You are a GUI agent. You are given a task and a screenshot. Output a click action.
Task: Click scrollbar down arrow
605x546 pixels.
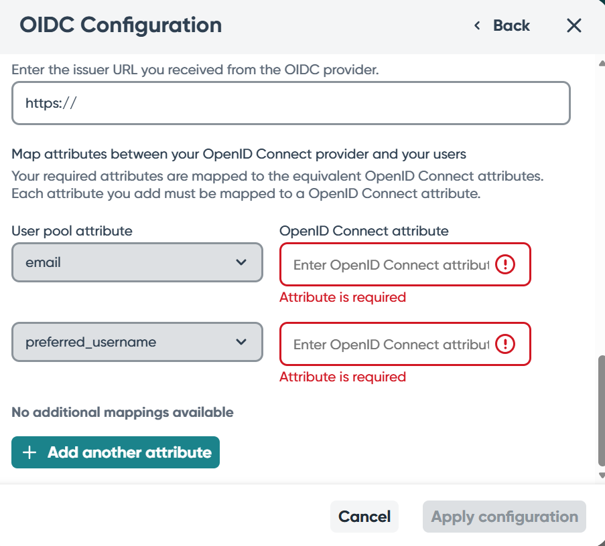pos(600,474)
